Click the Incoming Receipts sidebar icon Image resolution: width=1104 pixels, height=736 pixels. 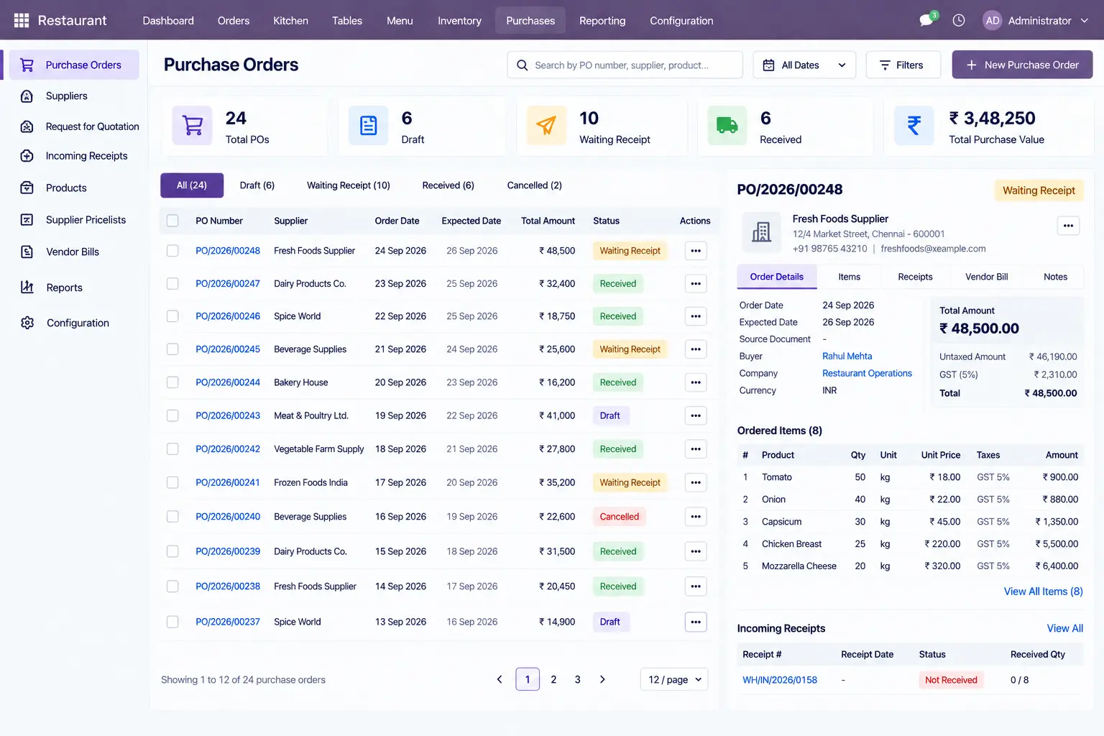point(27,156)
